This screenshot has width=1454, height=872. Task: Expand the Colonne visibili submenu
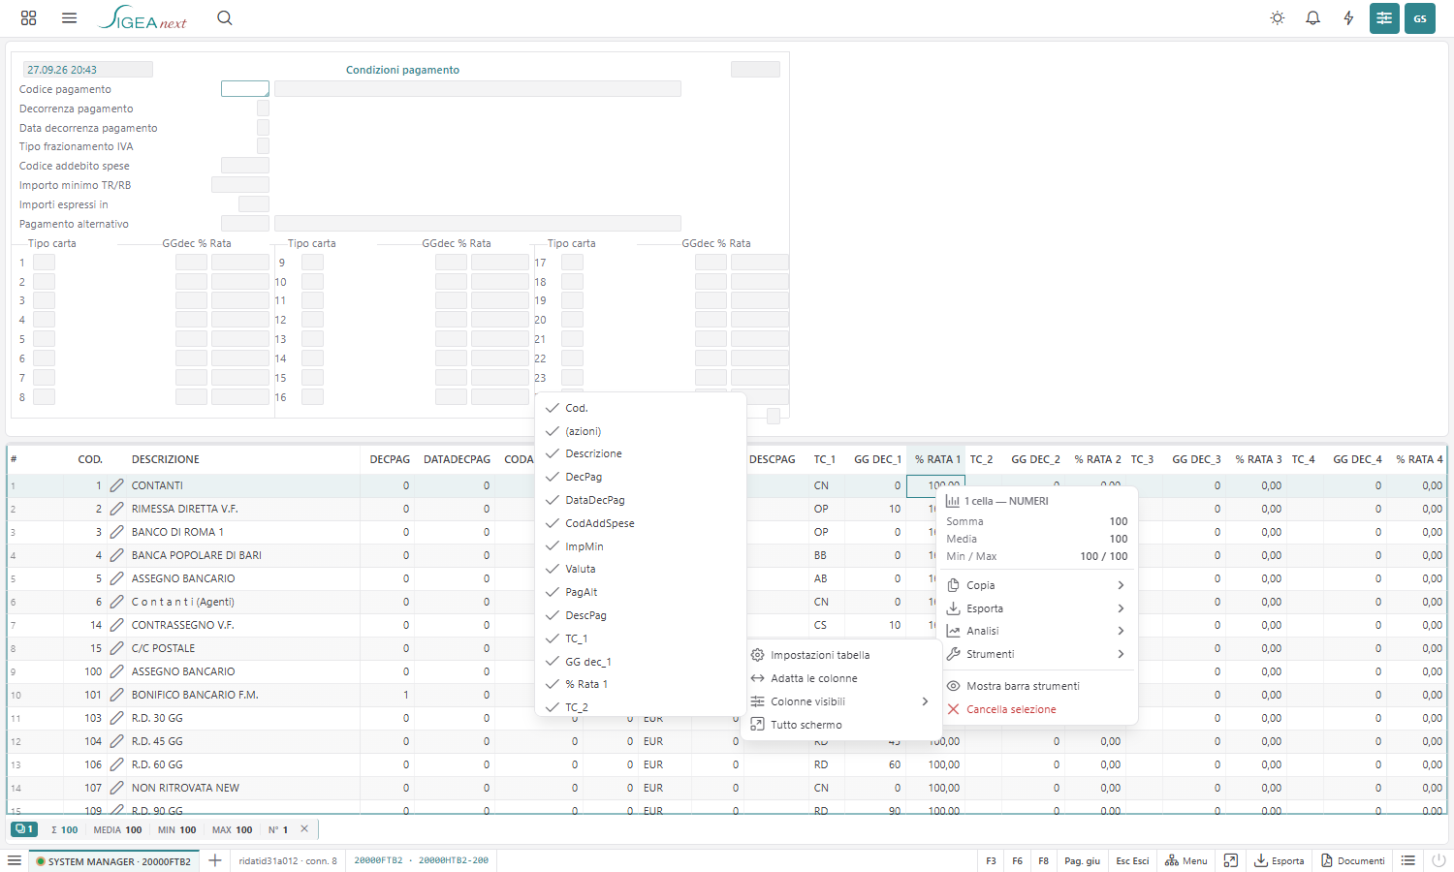click(840, 701)
